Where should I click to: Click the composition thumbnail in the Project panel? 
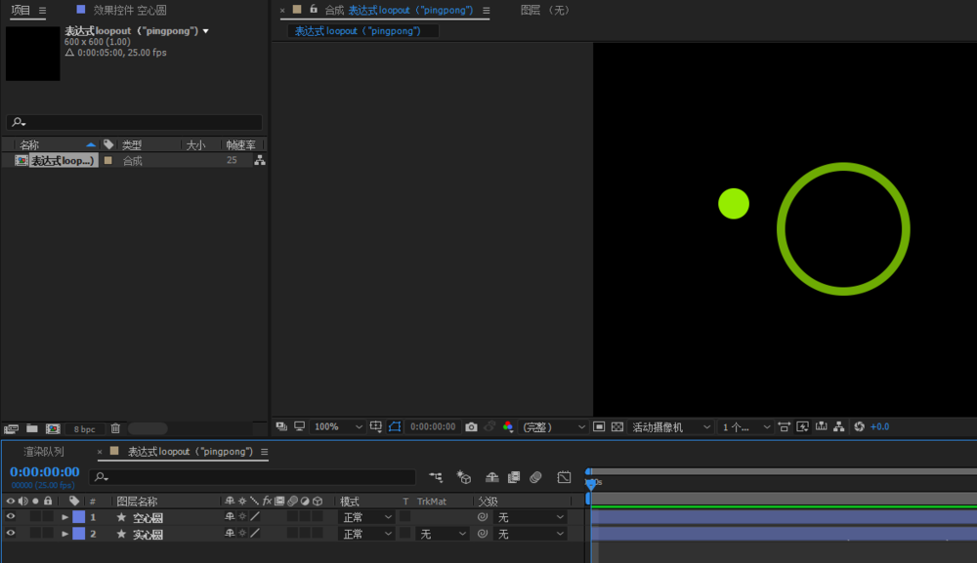pyautogui.click(x=33, y=54)
